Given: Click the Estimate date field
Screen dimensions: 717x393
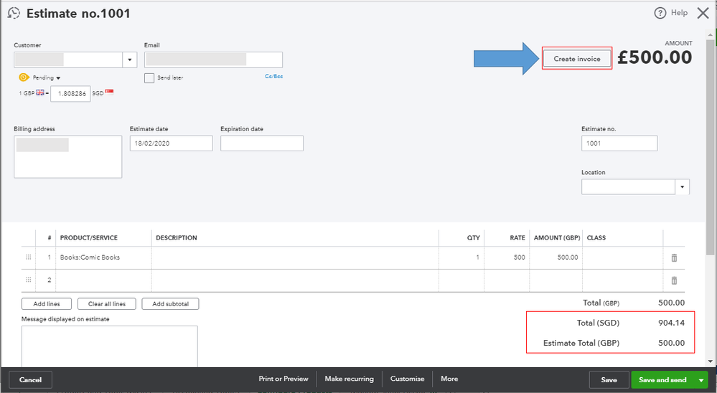Looking at the screenshot, I should (x=171, y=143).
